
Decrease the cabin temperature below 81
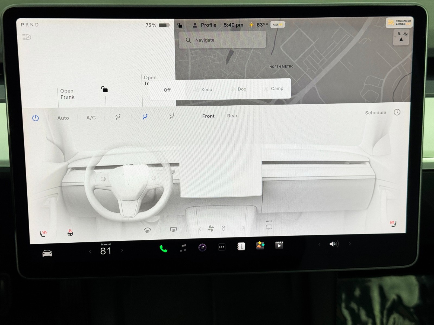(x=90, y=252)
